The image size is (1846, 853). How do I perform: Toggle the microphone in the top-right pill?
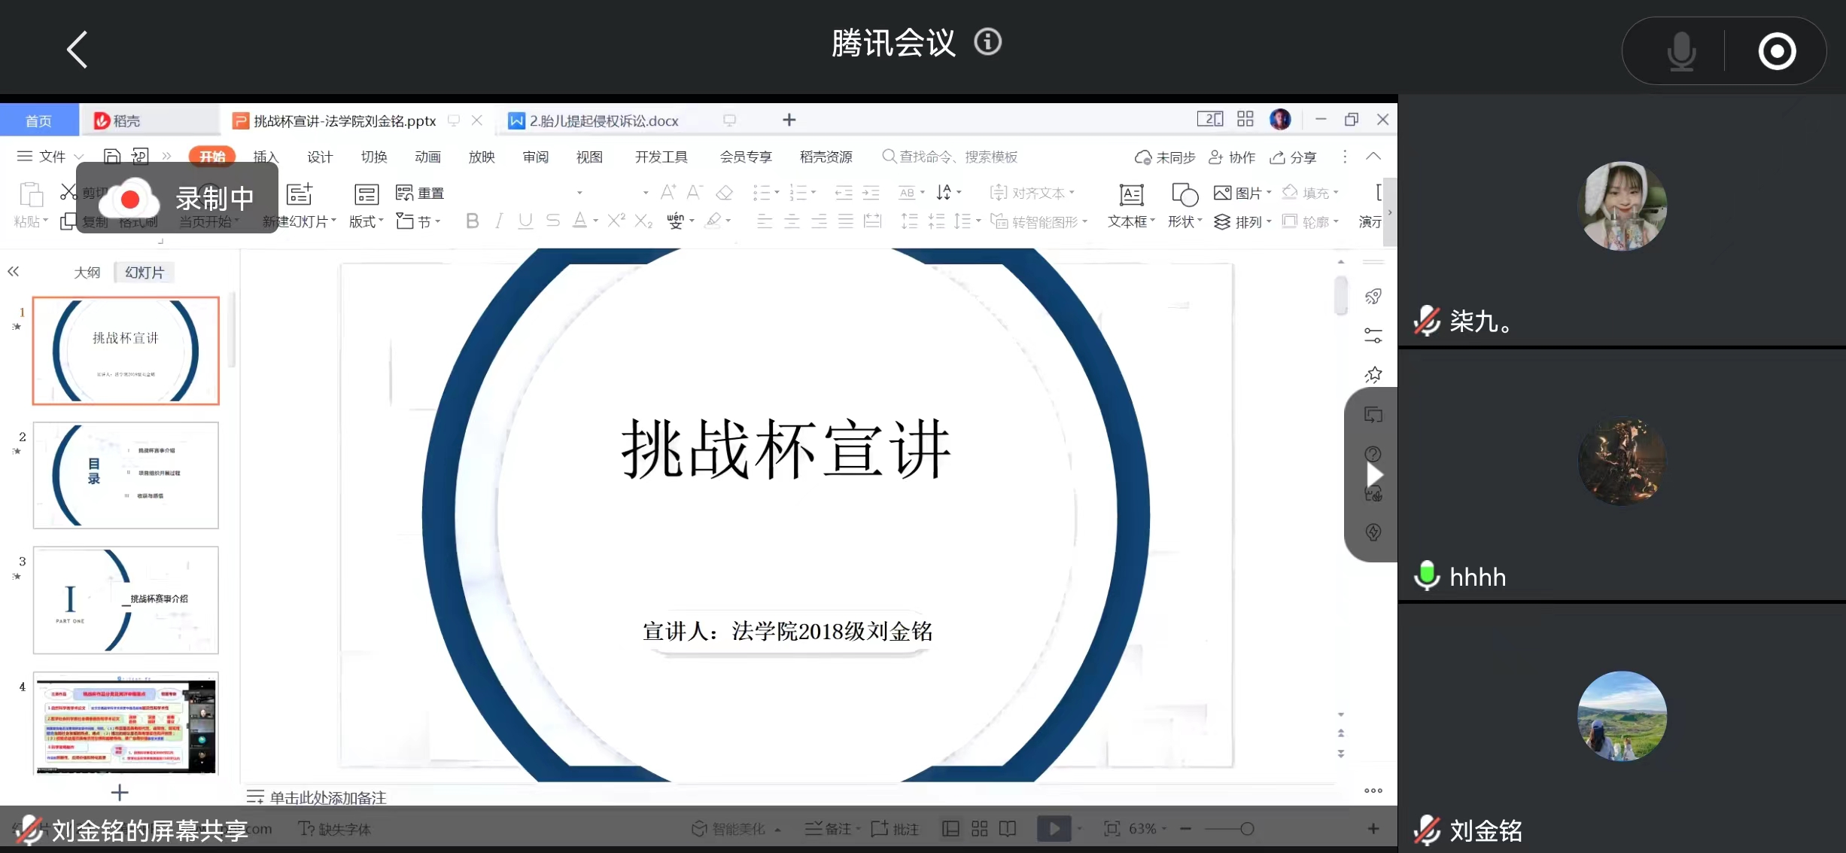click(x=1680, y=51)
